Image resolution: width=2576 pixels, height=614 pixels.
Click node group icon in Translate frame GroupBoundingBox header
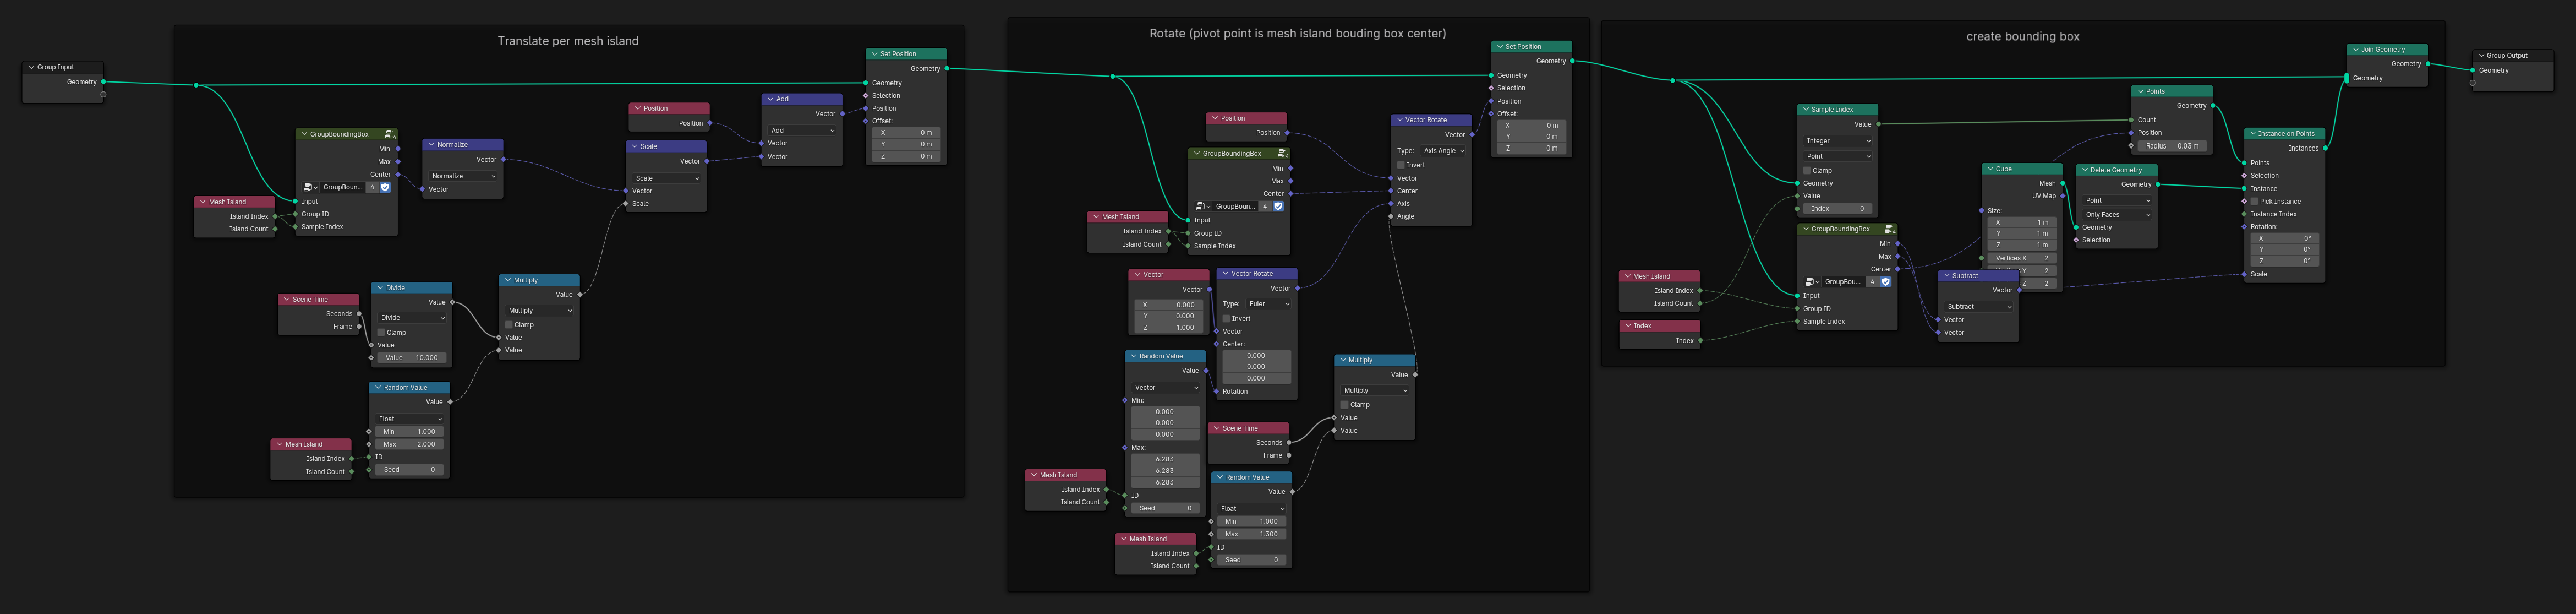point(389,134)
